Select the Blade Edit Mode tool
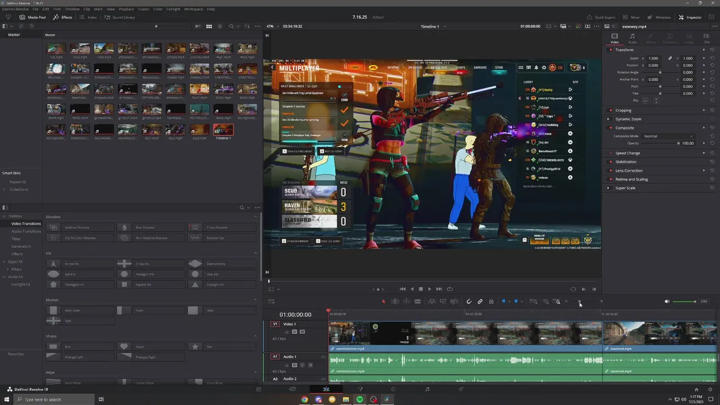Image resolution: width=720 pixels, height=405 pixels. click(417, 301)
